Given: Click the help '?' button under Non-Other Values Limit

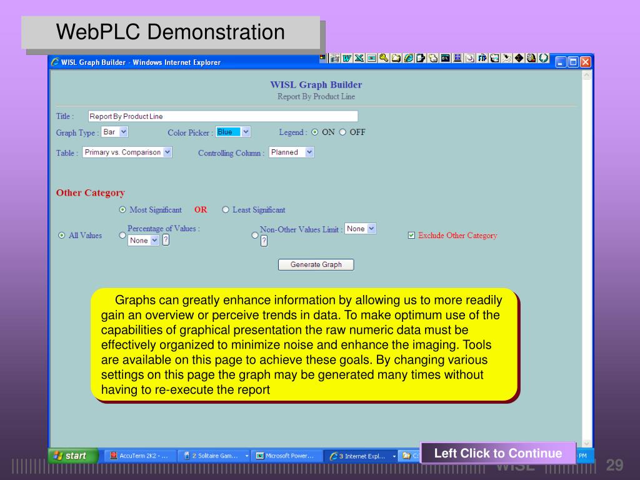Looking at the screenshot, I should 264,241.
